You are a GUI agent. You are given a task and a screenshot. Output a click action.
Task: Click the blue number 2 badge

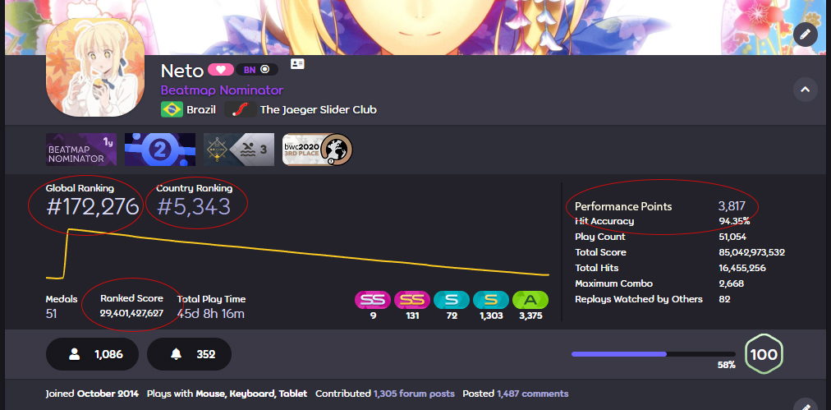tap(160, 150)
